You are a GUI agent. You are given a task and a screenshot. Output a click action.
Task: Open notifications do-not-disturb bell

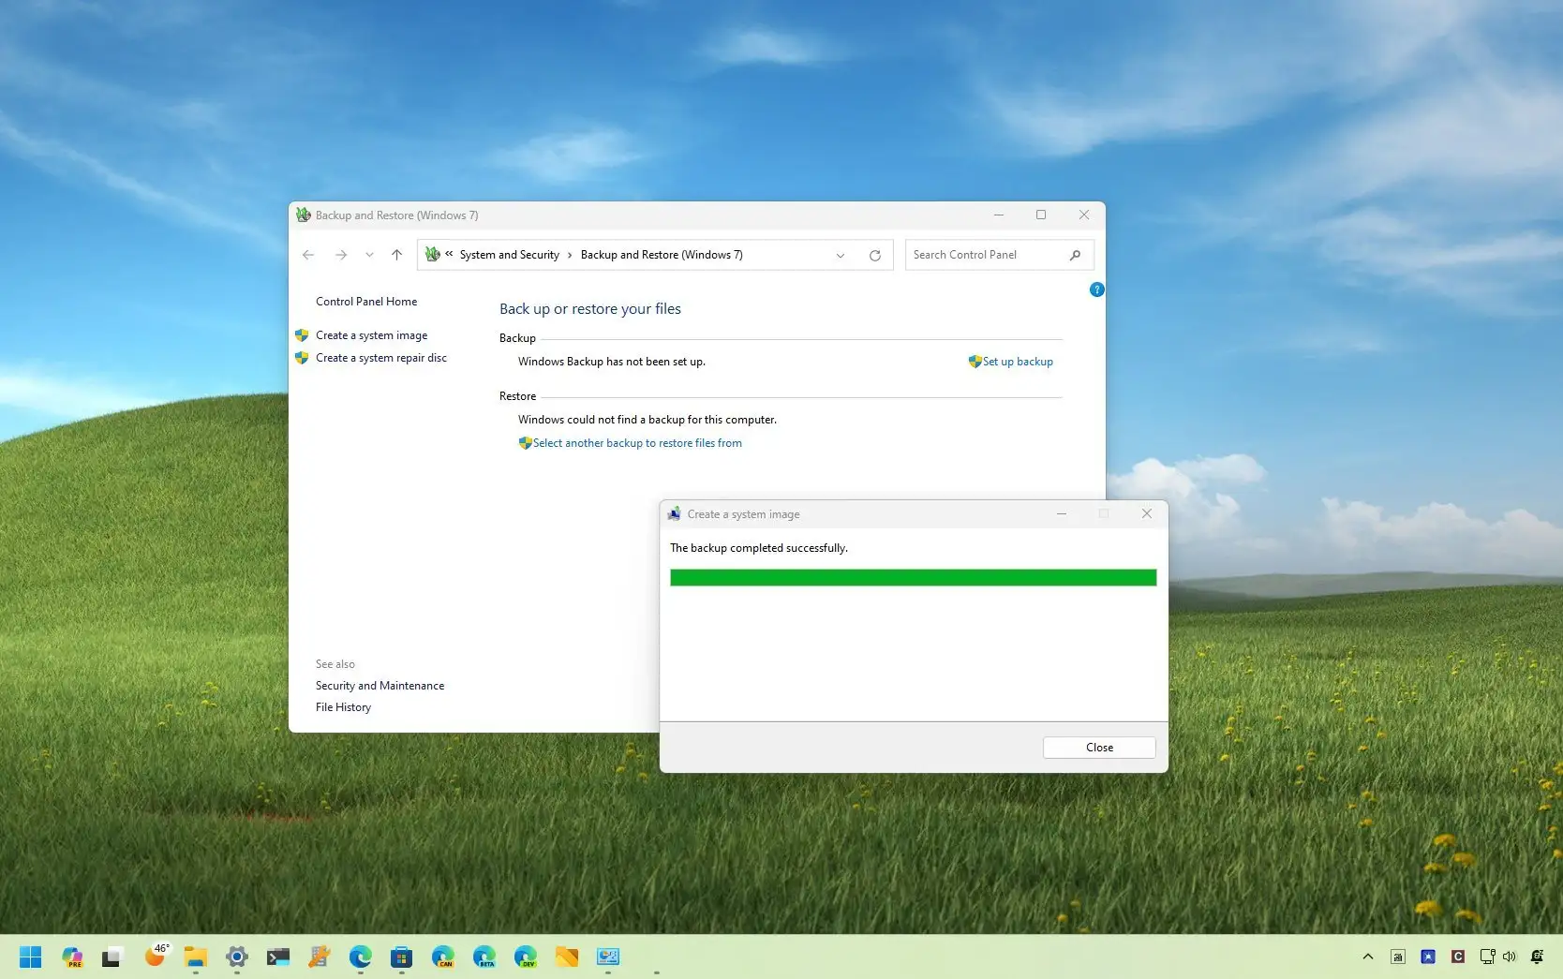1537,957
